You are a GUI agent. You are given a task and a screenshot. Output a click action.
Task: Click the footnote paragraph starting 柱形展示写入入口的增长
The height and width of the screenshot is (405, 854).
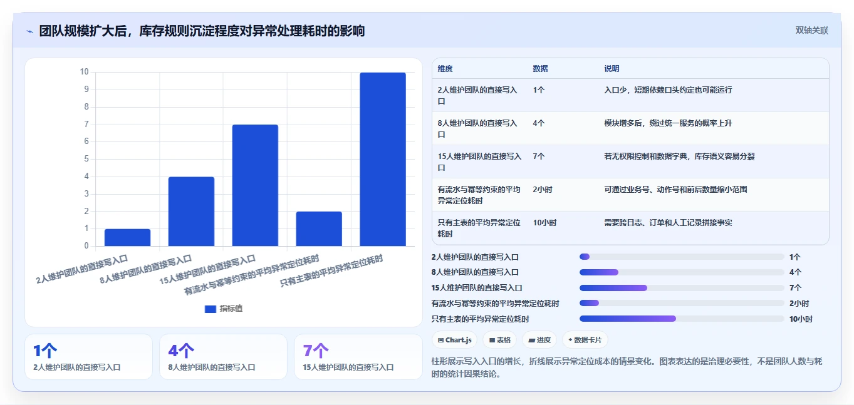(627, 368)
